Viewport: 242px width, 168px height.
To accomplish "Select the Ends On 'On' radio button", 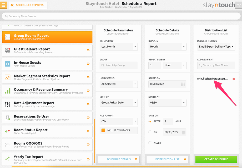I will pyautogui.click(x=150, y=132).
